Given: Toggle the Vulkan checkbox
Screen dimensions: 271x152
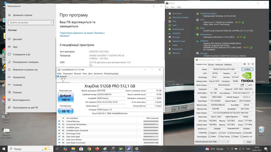Looking at the screenshot, I should 209,137.
